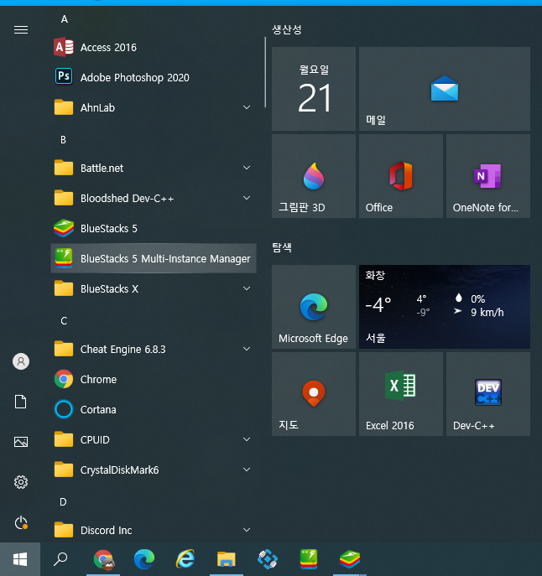542x576 pixels.
Task: Click the 탐색 tile group title
Action: 282,247
